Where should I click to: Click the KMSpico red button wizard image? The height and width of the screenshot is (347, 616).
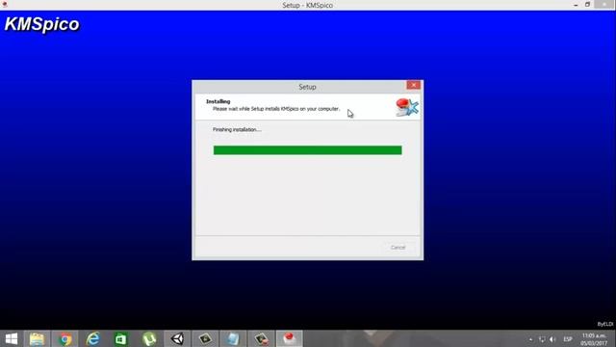click(x=407, y=107)
